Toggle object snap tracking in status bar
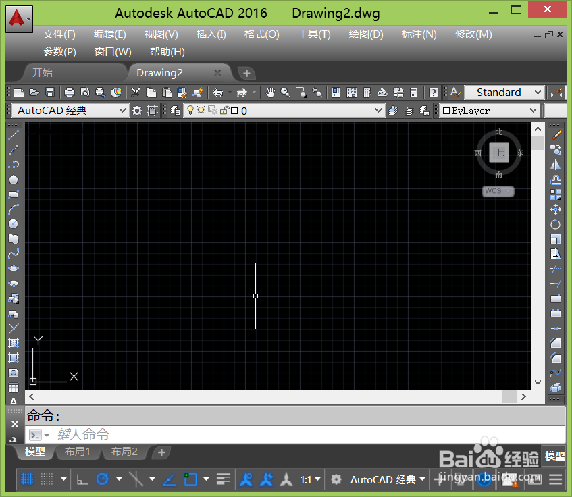 point(170,479)
